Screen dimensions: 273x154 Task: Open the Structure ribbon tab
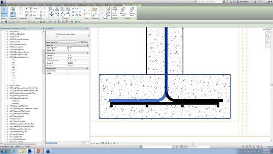click(x=23, y=5)
